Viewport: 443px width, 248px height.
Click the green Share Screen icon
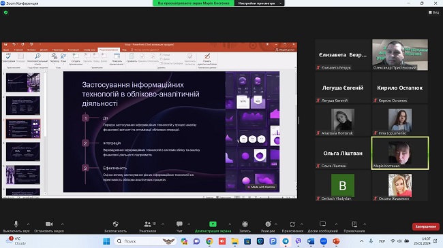[x=213, y=224]
